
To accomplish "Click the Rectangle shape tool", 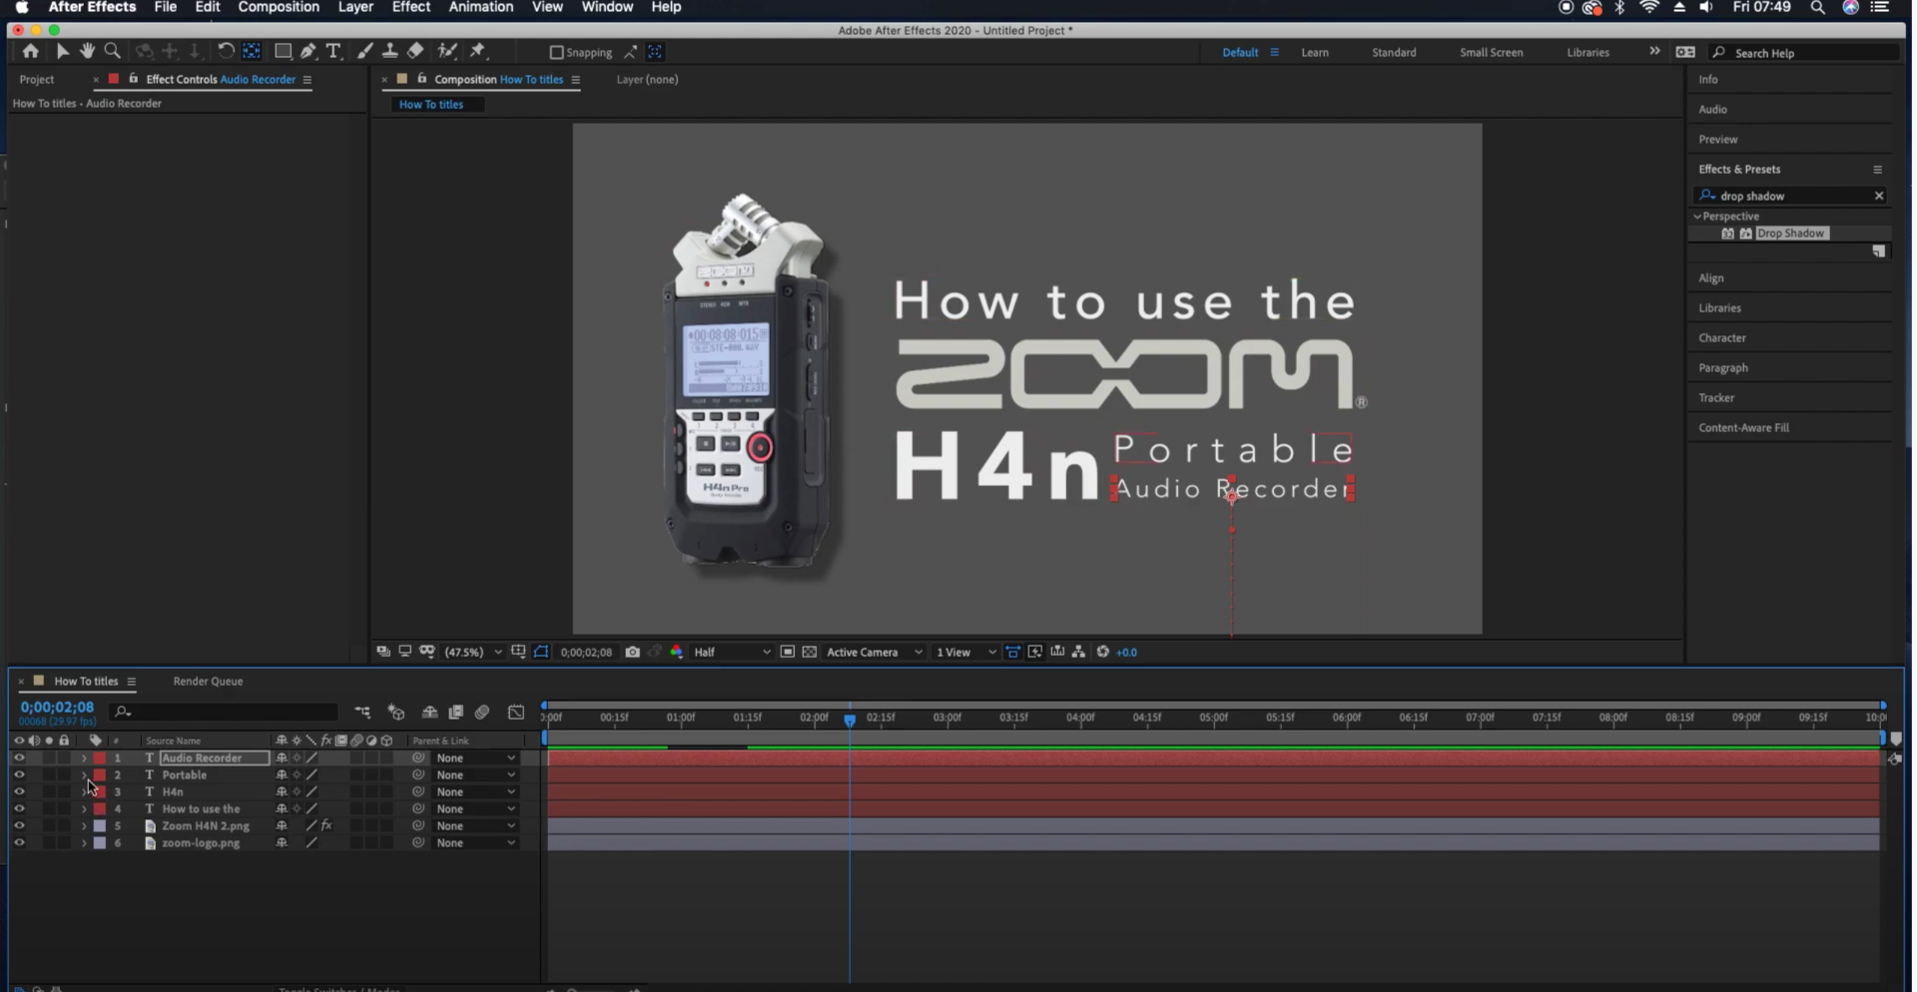I will coord(283,51).
